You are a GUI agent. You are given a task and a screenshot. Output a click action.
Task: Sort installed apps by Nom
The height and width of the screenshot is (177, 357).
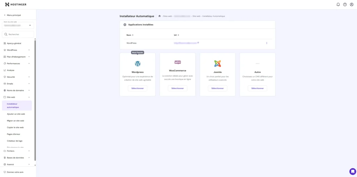[130, 35]
